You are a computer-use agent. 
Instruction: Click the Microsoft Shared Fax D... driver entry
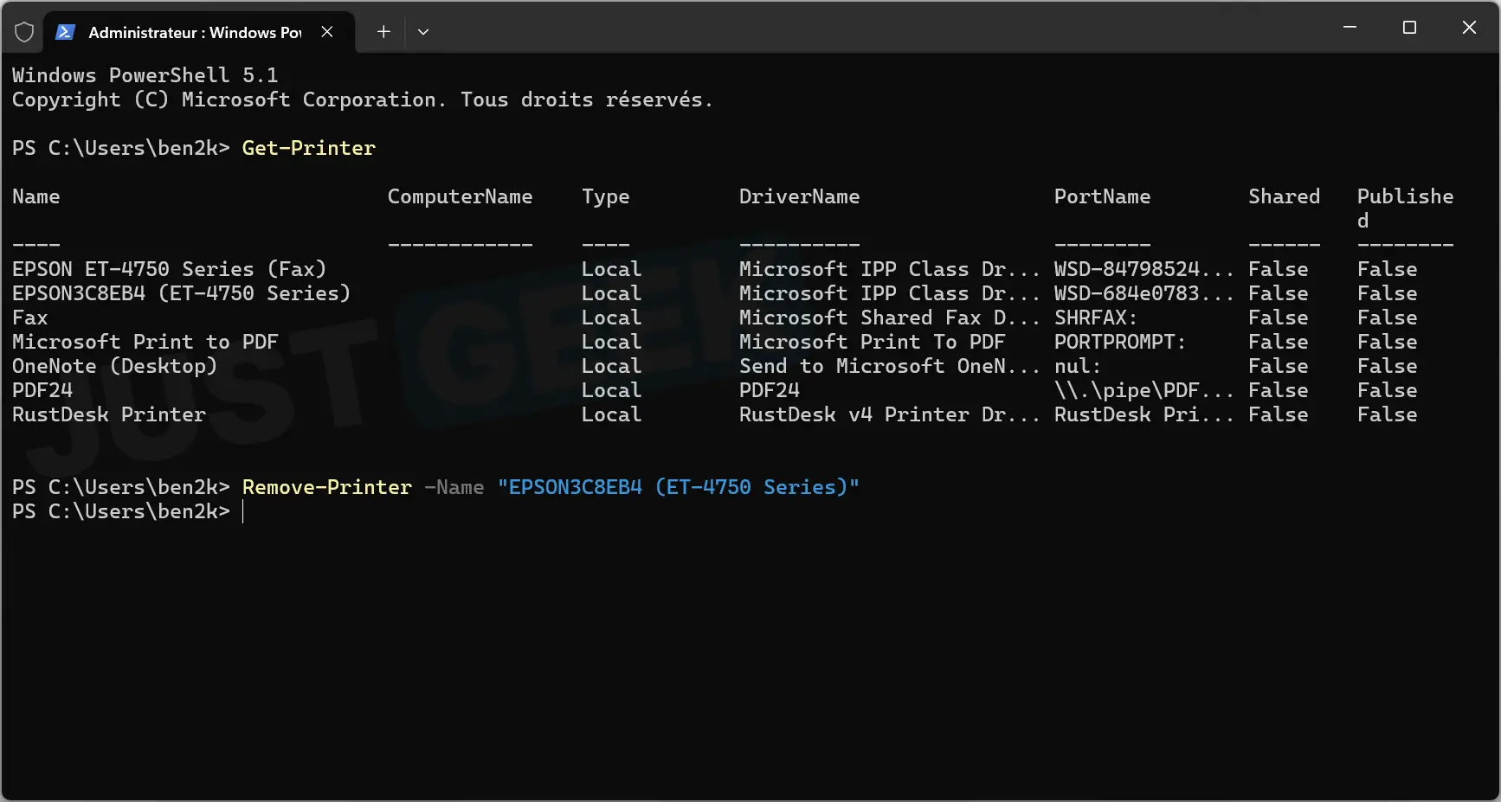coord(890,318)
